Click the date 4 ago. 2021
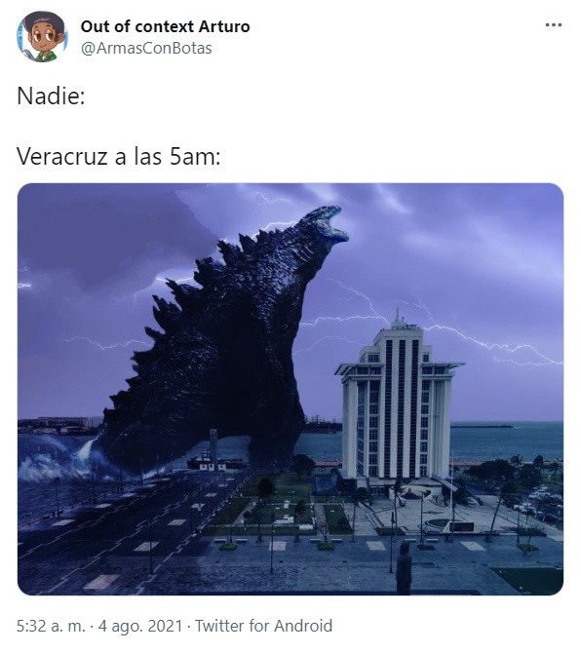 click(140, 626)
